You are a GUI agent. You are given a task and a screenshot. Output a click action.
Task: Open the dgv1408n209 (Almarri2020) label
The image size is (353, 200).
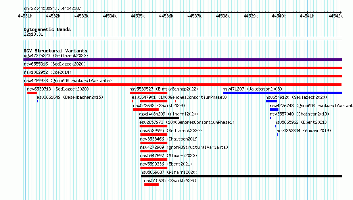click(169, 114)
